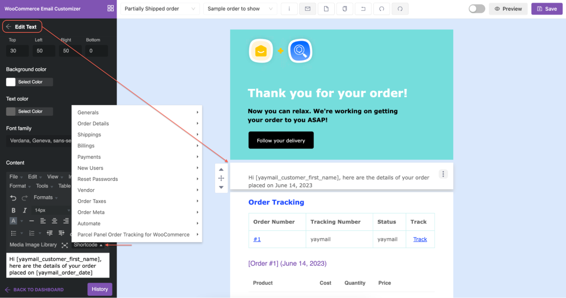Click the info icon in the toolbar

tap(289, 8)
